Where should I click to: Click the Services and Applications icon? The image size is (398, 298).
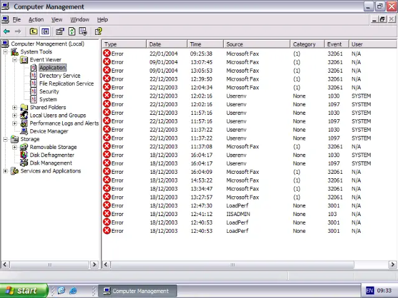[14, 171]
